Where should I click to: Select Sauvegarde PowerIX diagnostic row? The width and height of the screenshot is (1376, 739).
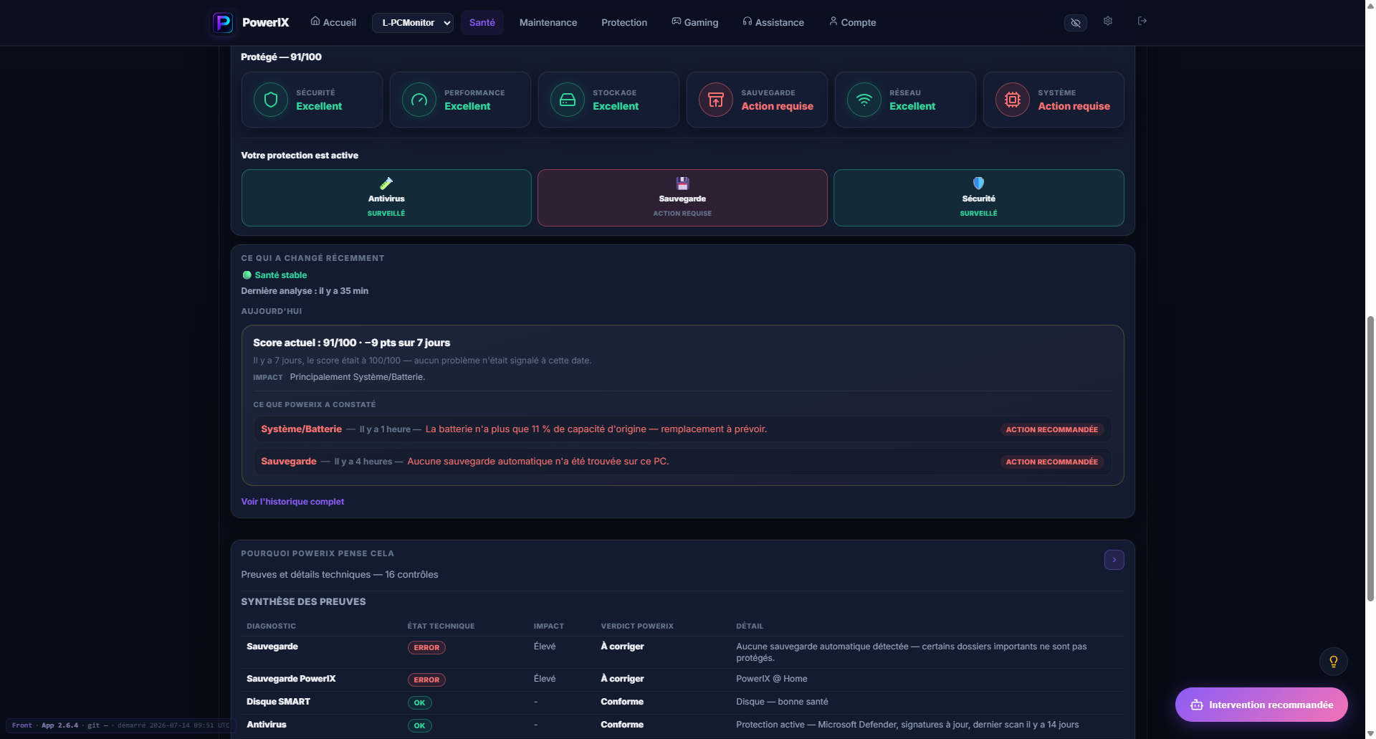click(682, 680)
